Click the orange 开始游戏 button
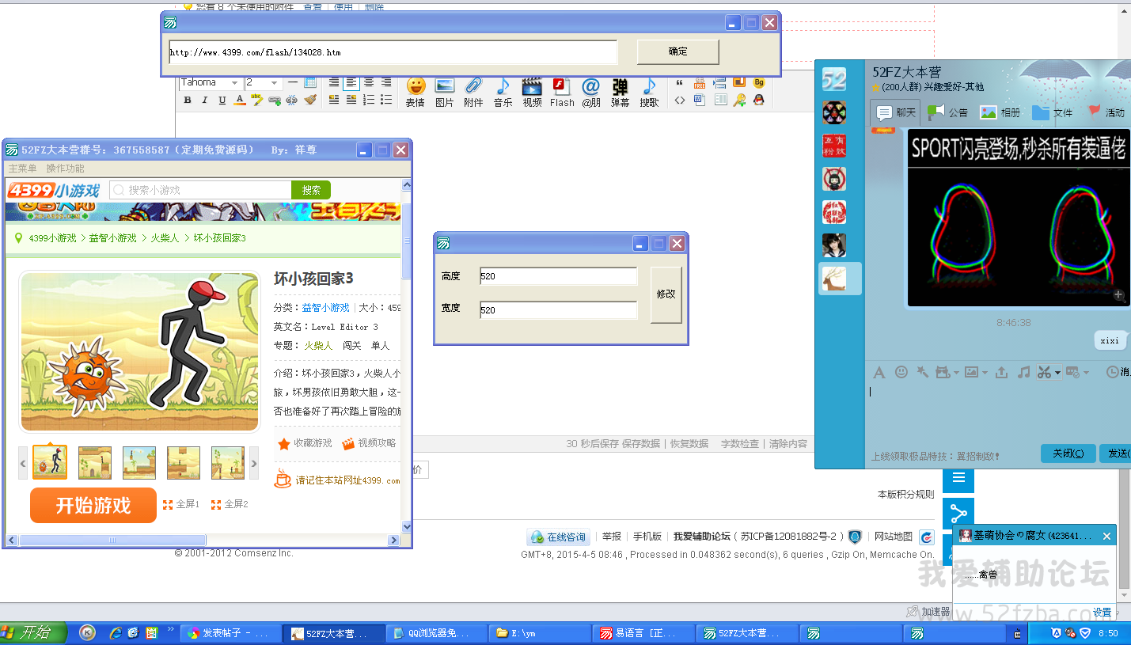Image resolution: width=1131 pixels, height=645 pixels. [x=93, y=506]
